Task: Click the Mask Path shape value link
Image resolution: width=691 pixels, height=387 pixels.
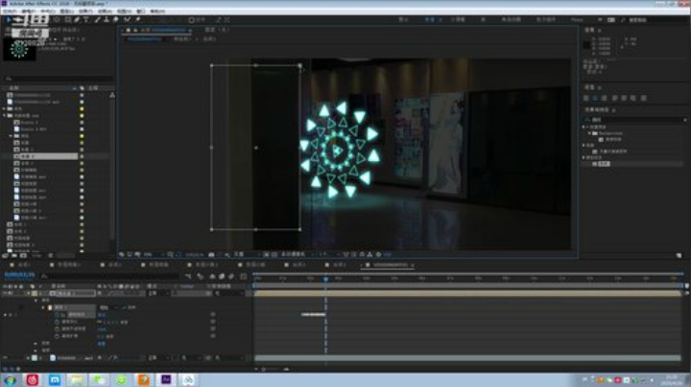Action: (102, 315)
